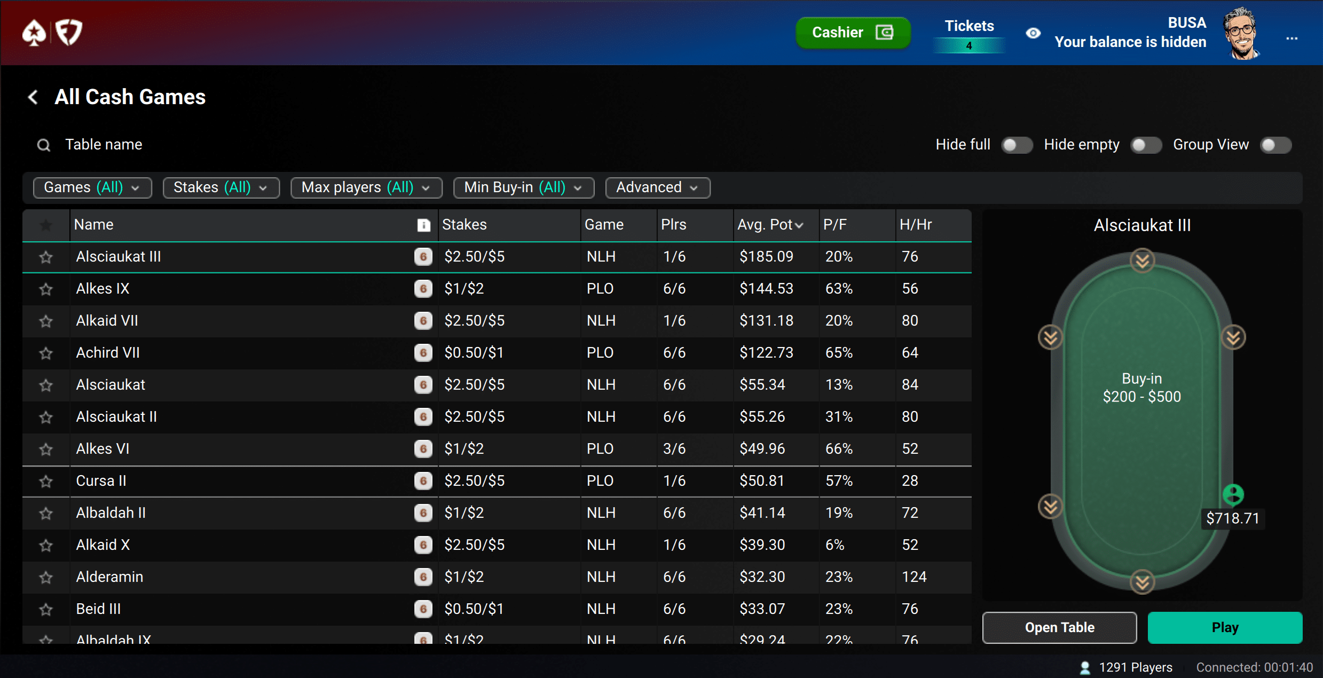Click the Open Table button
The width and height of the screenshot is (1323, 678).
click(x=1059, y=627)
